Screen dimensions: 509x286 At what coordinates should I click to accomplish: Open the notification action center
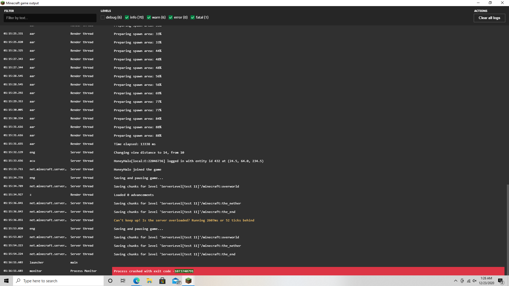(x=501, y=281)
